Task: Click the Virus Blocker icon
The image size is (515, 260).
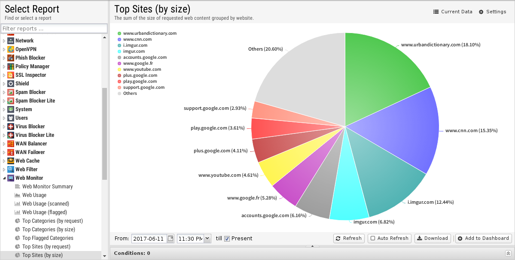Action: [x=11, y=127]
